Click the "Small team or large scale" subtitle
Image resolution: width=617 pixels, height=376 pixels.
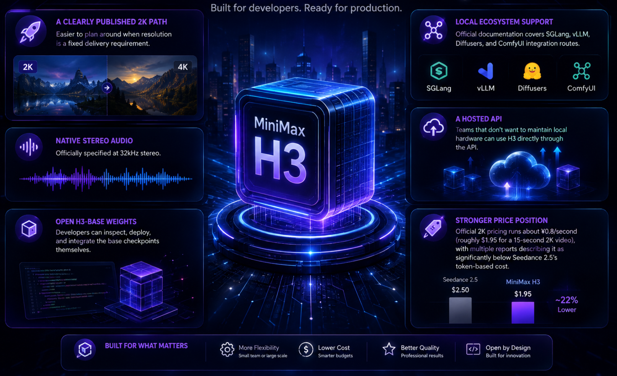click(x=263, y=356)
